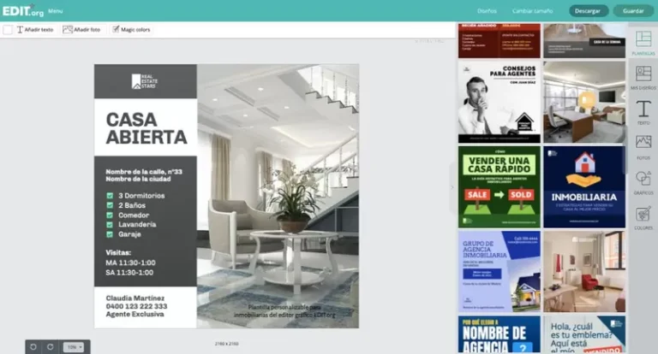658x354 pixels.
Task: Open the Plantillas templates panel
Action: (x=643, y=41)
